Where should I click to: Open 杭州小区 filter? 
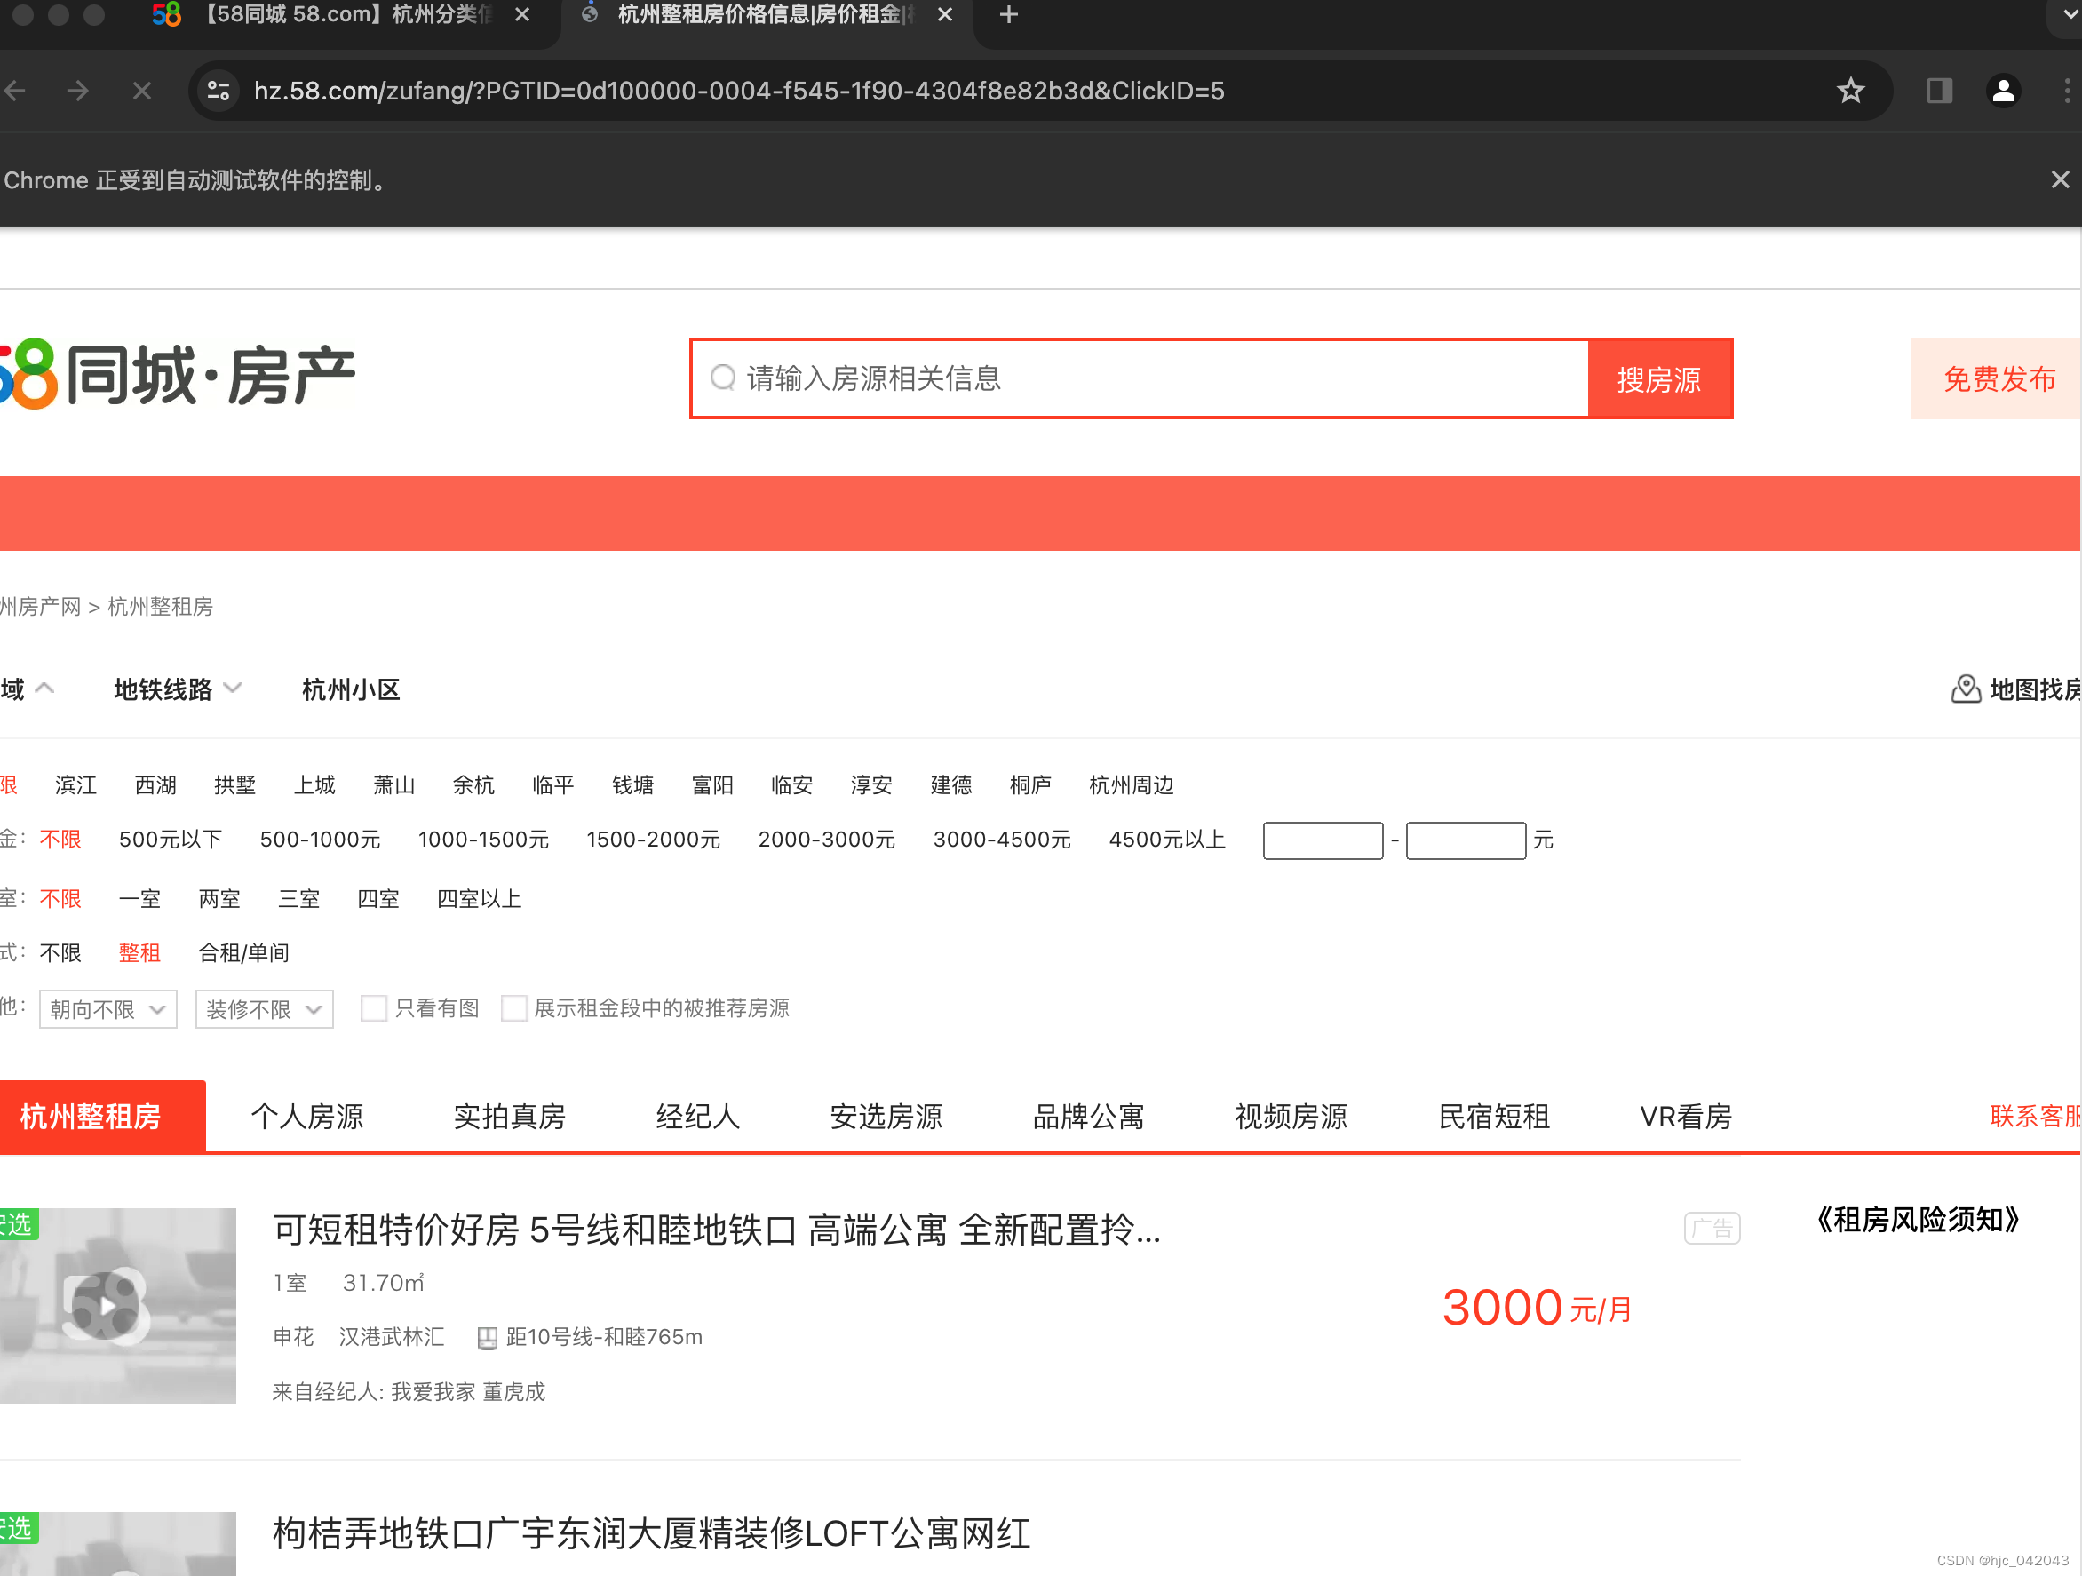tap(351, 689)
